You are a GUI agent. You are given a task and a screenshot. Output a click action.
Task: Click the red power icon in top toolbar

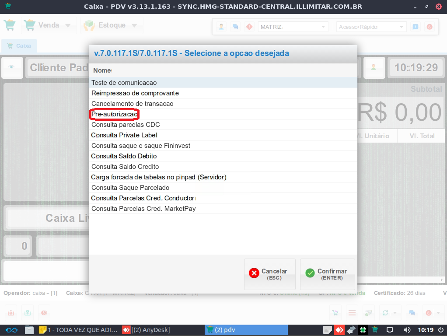click(x=430, y=27)
